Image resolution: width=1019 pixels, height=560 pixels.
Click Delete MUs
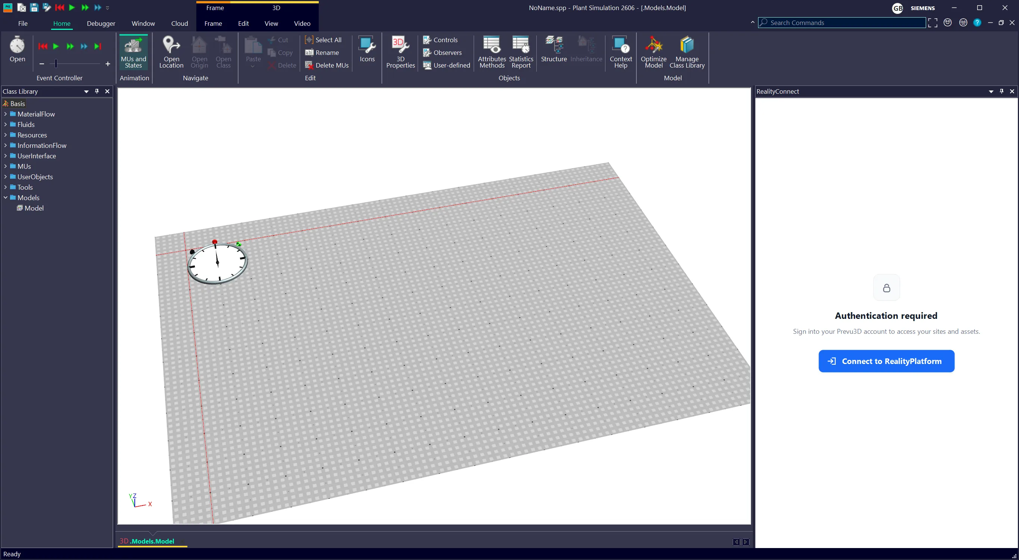(327, 65)
